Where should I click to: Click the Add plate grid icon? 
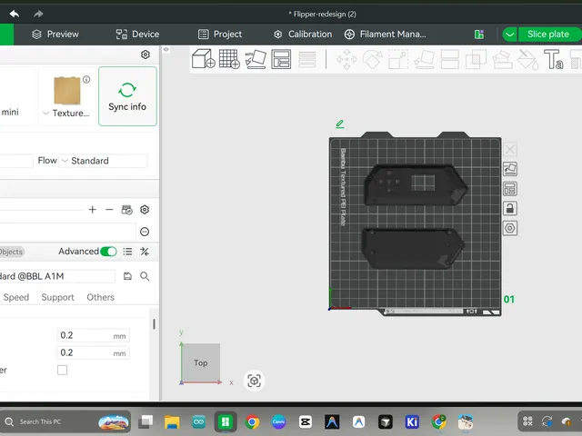click(x=229, y=59)
